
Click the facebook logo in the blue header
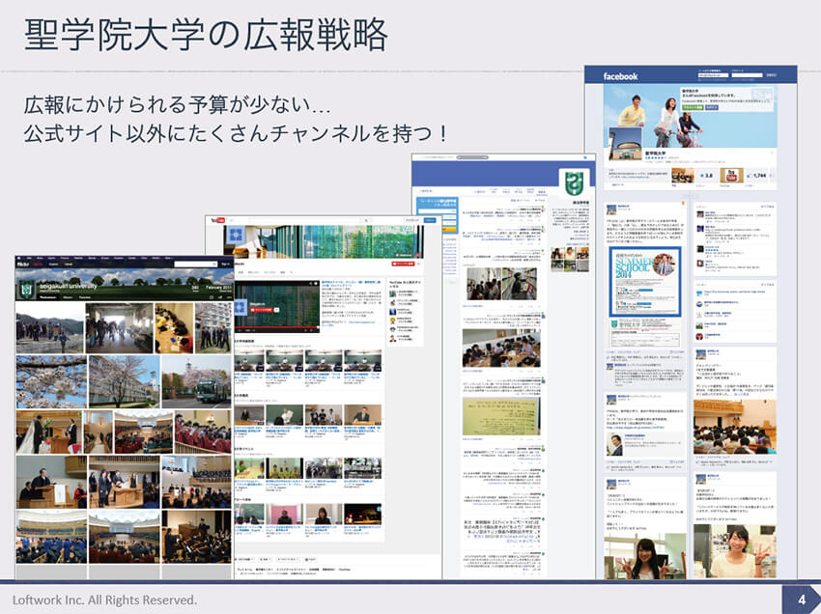tap(620, 76)
